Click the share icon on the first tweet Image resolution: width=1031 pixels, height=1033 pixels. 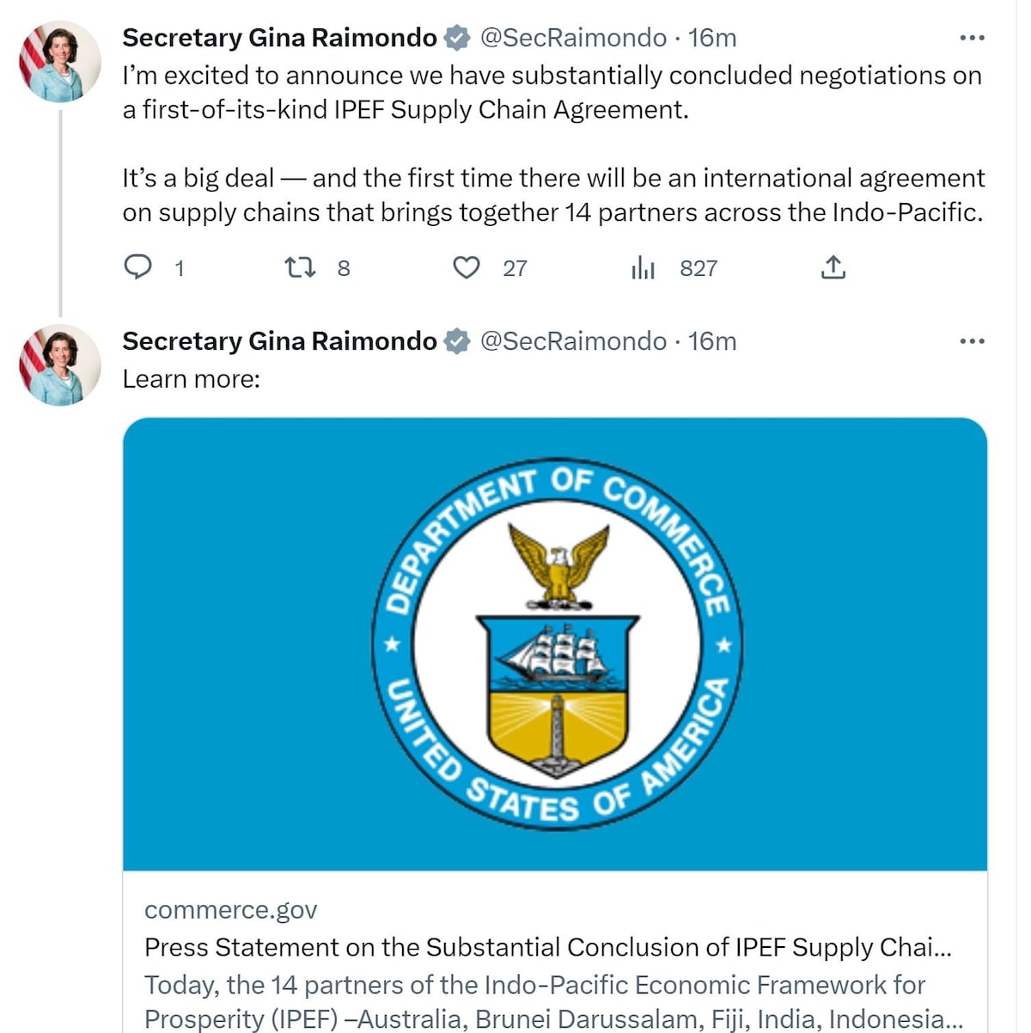[833, 267]
